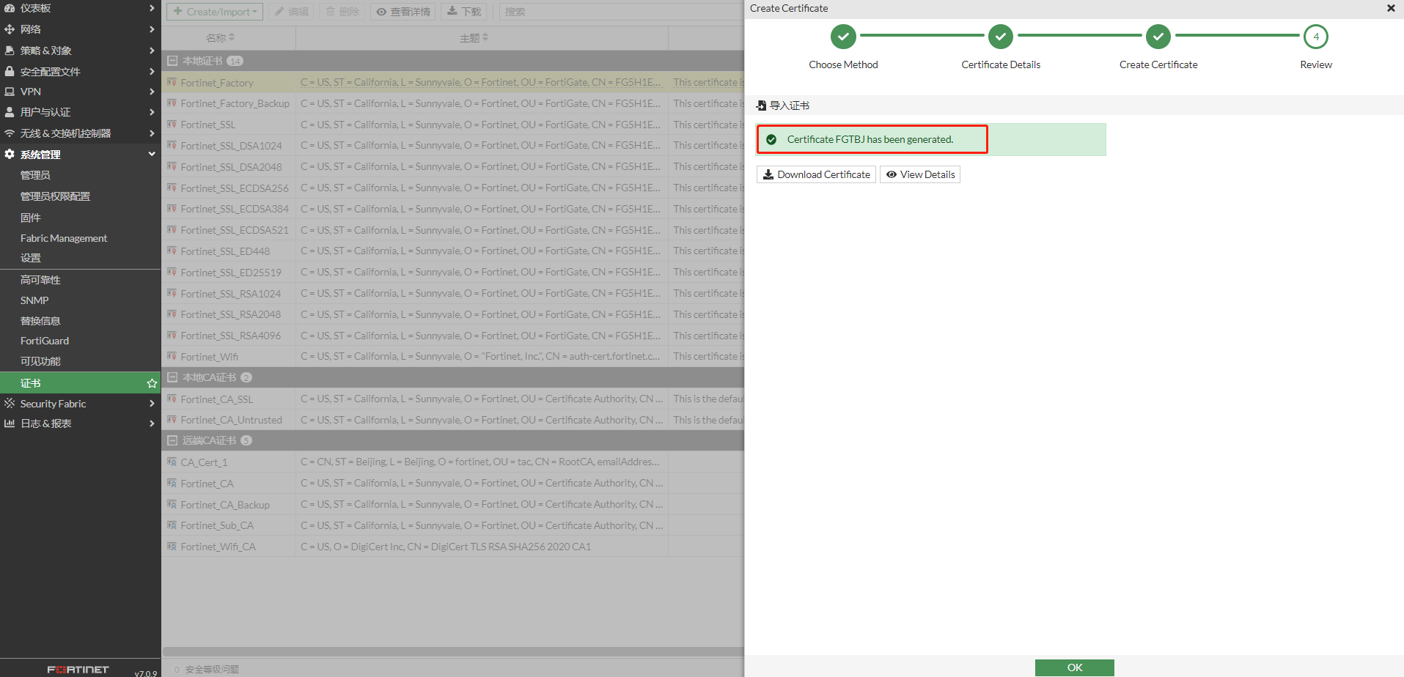Click 安全等级问题 in the status bar
Image resolution: width=1404 pixels, height=677 pixels.
(x=212, y=669)
